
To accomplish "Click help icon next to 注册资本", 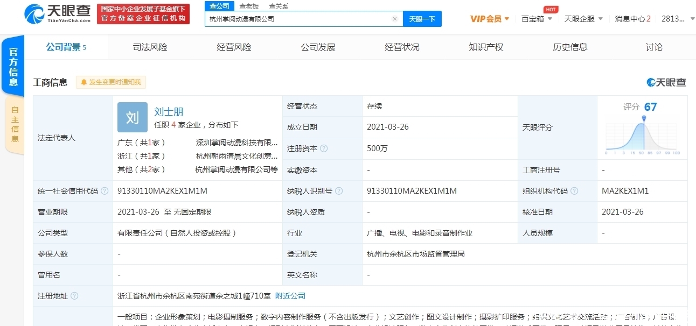I will coord(324,148).
